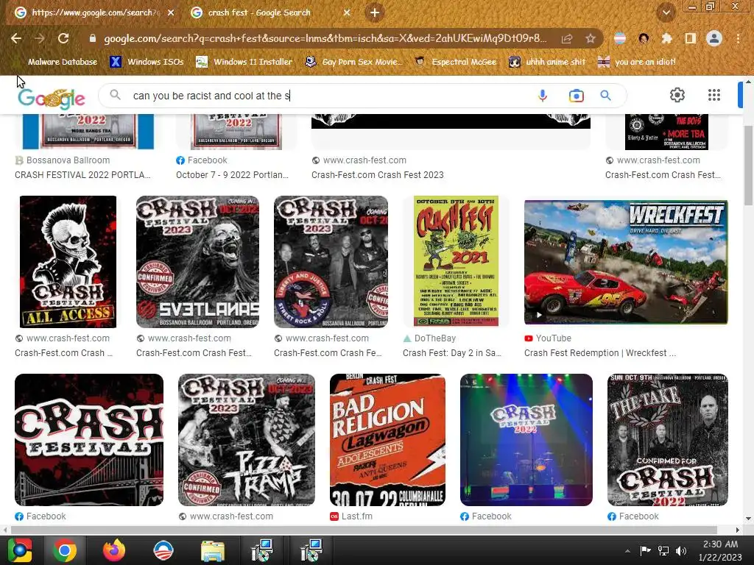
Task: Open Espectral McGee bookmark
Action: click(456, 62)
